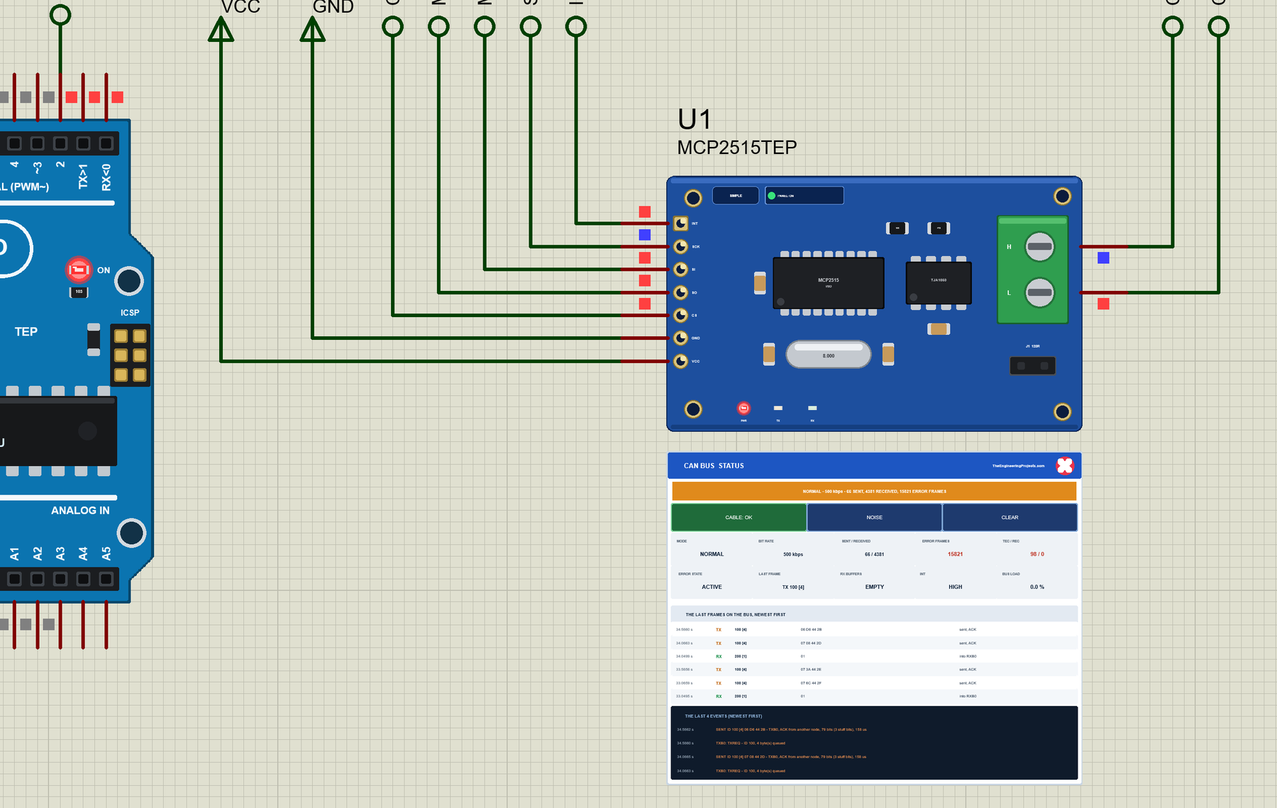Screen dimensions: 1277x808
Task: Click the orange status summary banner
Action: point(874,491)
